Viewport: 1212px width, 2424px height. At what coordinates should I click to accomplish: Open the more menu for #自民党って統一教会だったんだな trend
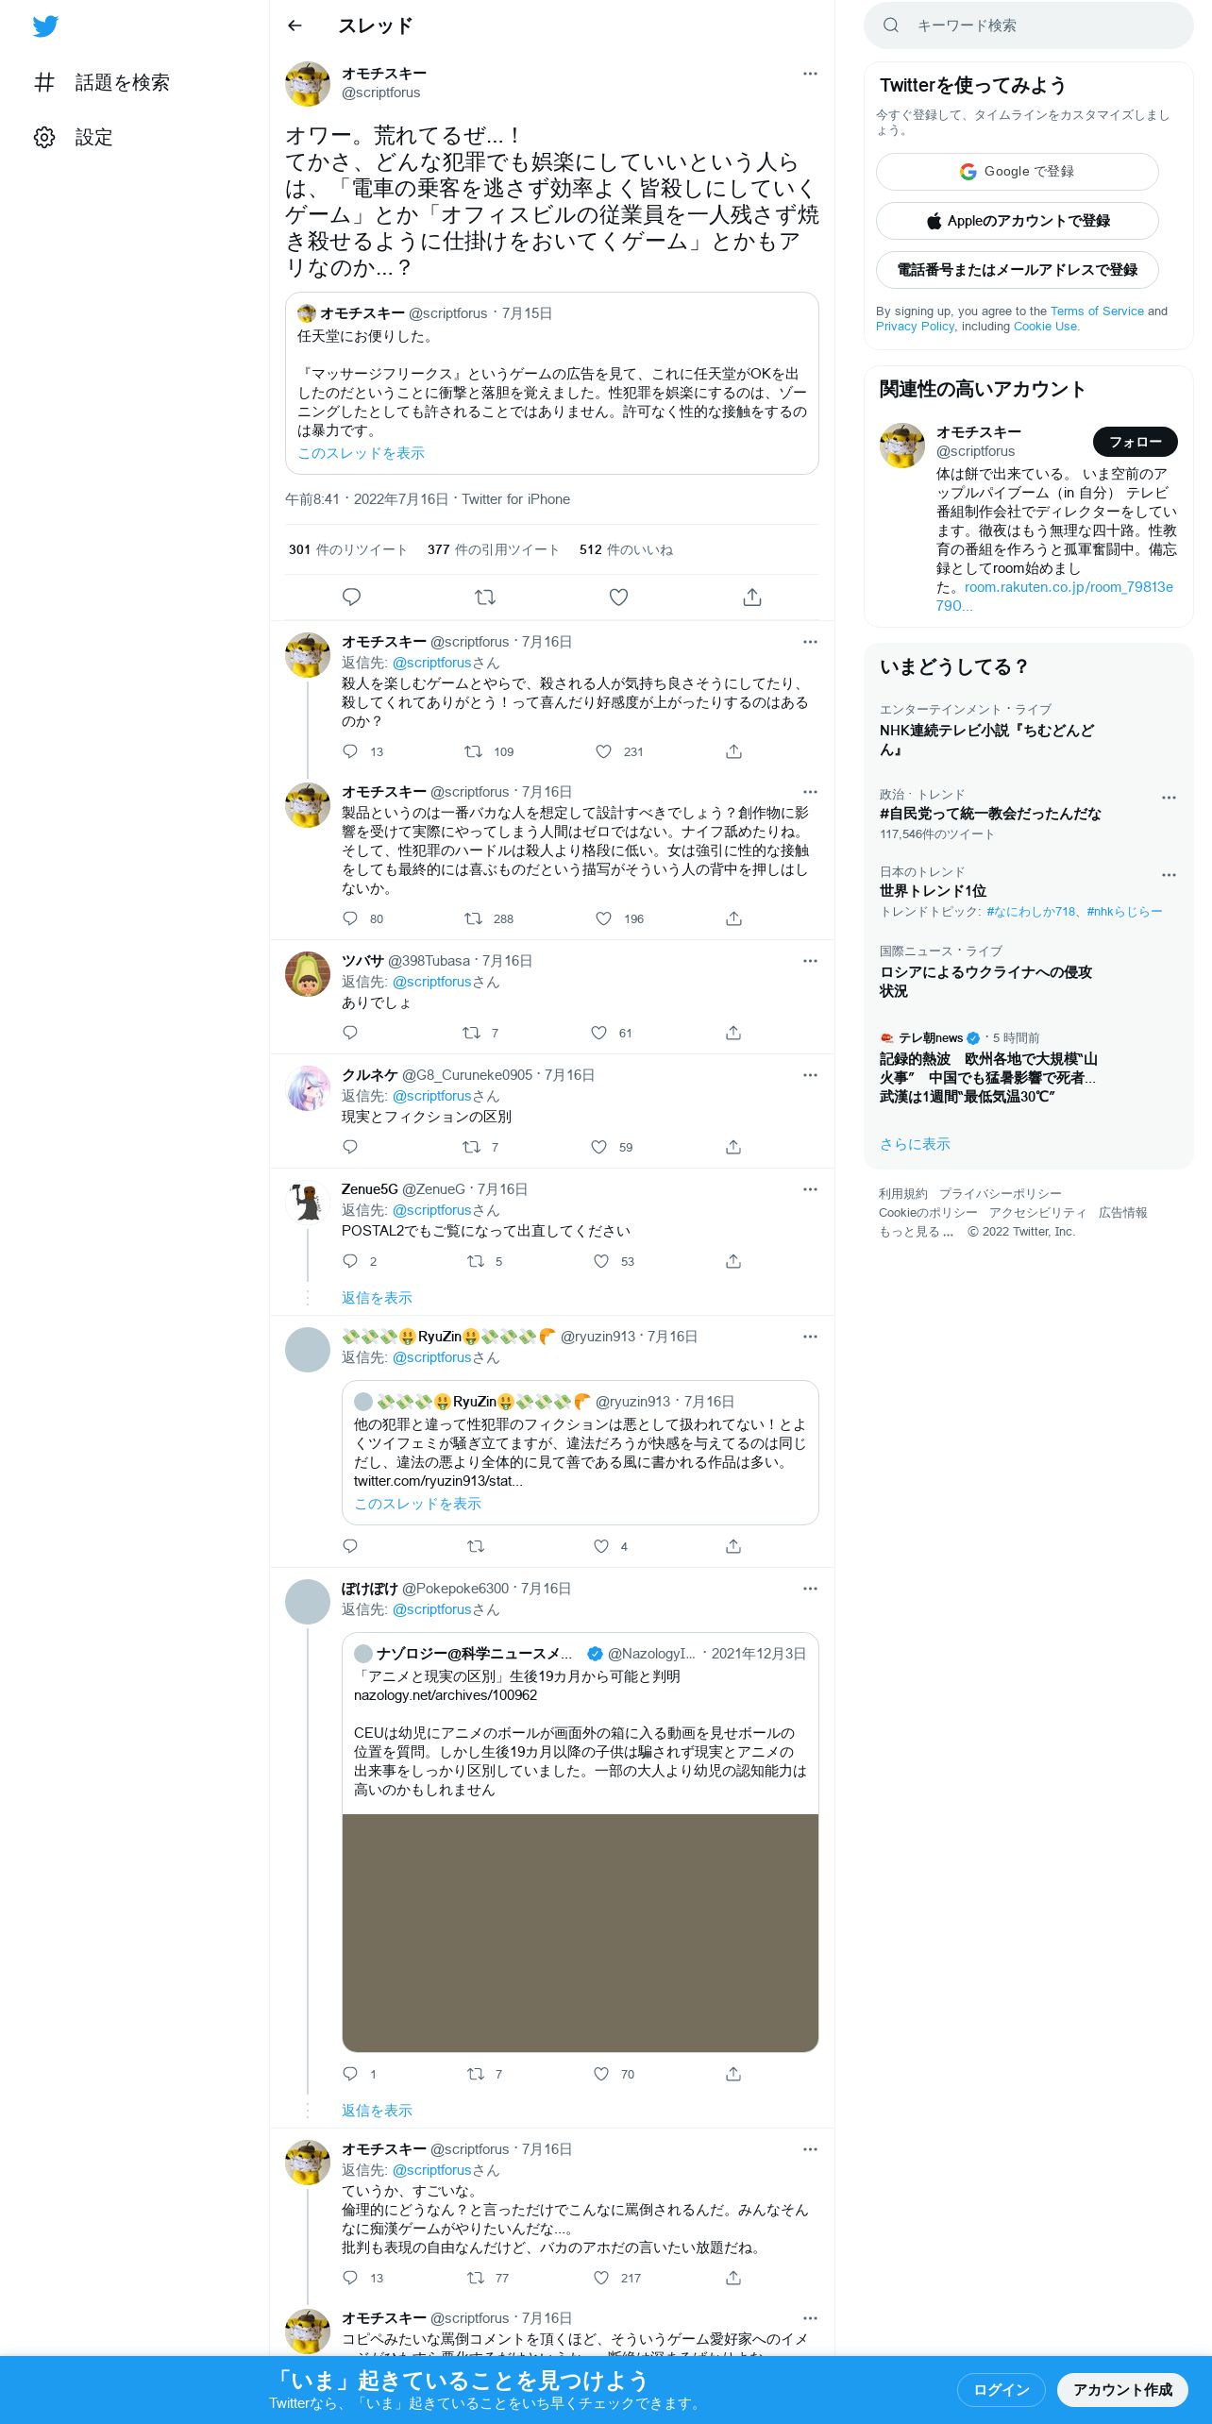pyautogui.click(x=1169, y=798)
